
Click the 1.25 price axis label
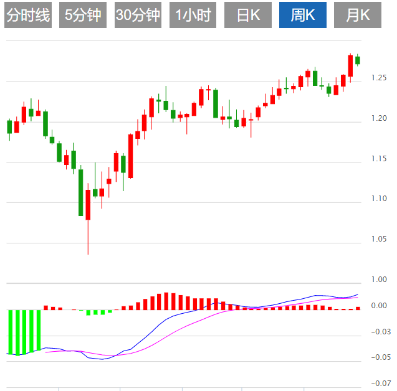(x=379, y=78)
